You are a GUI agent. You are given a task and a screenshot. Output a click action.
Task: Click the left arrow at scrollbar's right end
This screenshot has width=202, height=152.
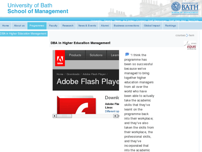(115, 116)
